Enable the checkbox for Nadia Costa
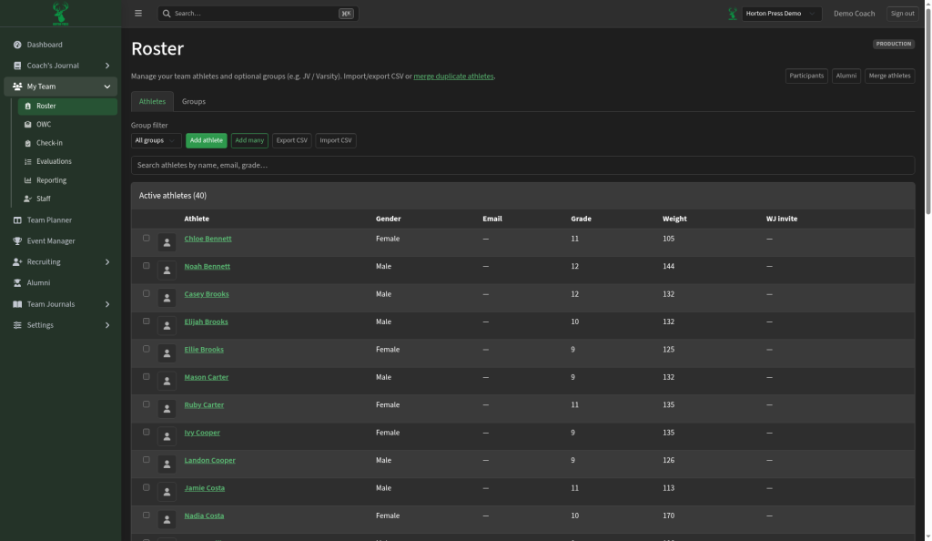Screen dimensions: 932x541 (147, 515)
